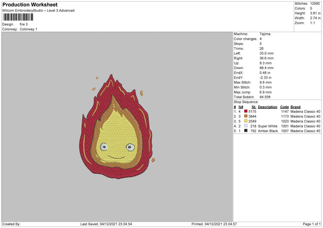Select the stitches count "12580"

click(x=315, y=4)
